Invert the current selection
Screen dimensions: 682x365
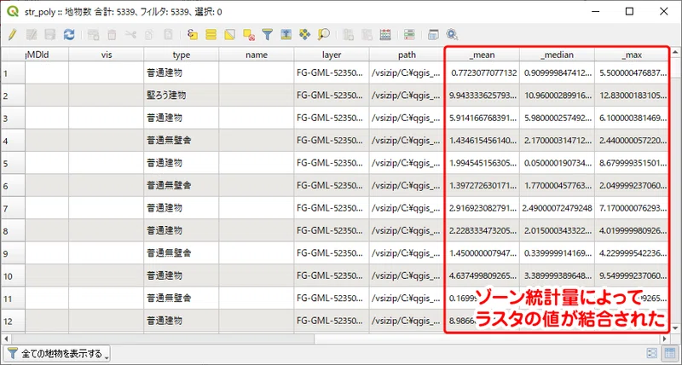pyautogui.click(x=229, y=34)
